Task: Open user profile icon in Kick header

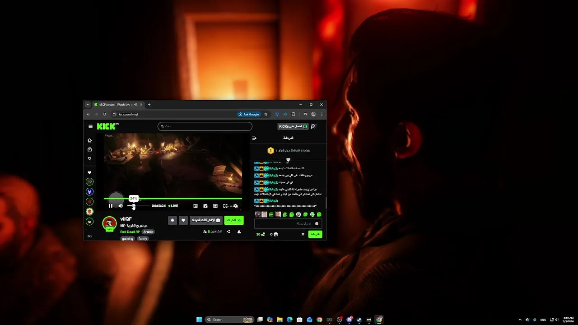Action: (x=314, y=126)
